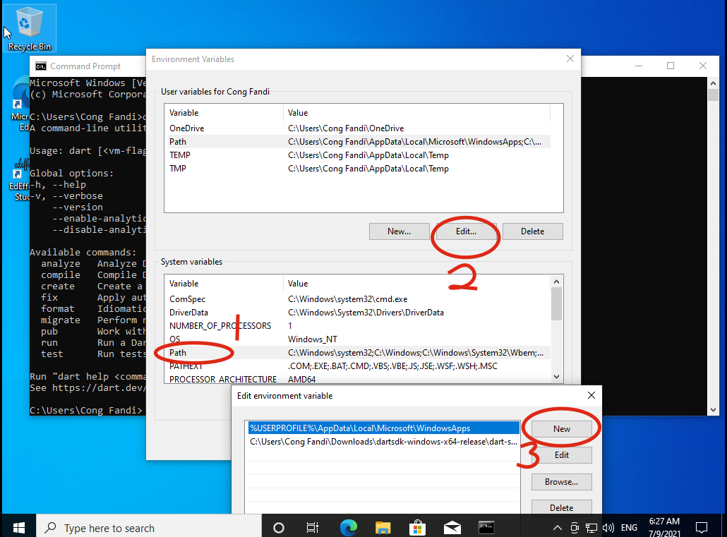Click Variable column header in system variables
This screenshot has height=537, width=727.
(x=224, y=284)
